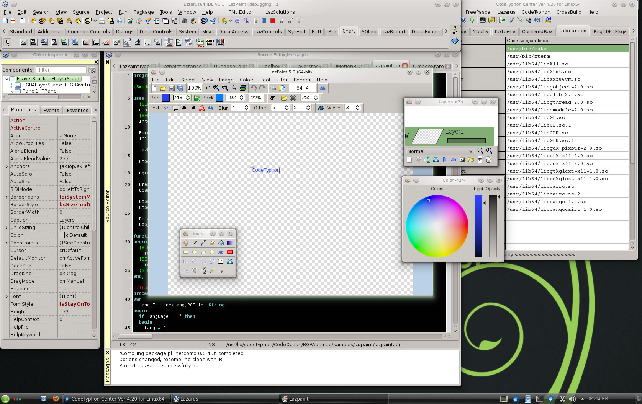
Task: Switch to SQLdb component palette tab
Action: 369,31
